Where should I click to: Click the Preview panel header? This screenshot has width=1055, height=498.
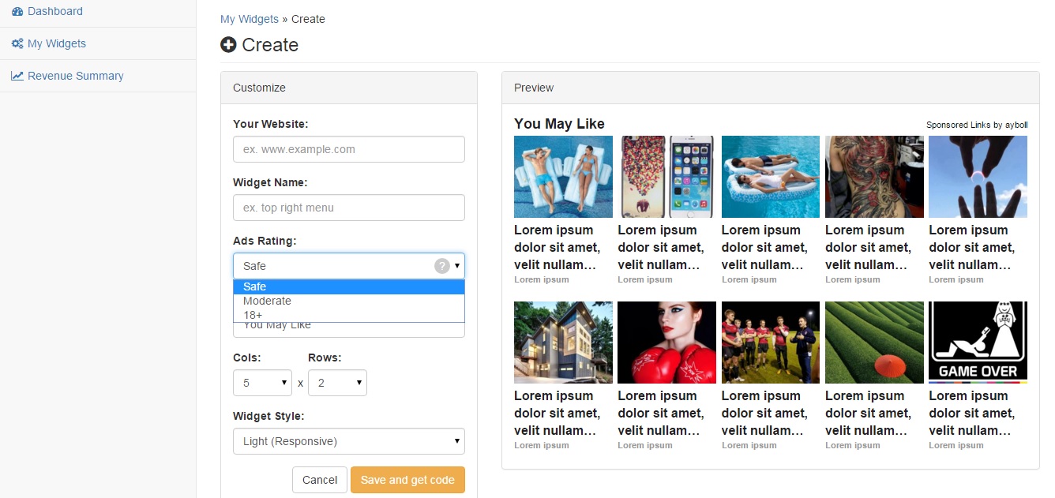click(771, 88)
